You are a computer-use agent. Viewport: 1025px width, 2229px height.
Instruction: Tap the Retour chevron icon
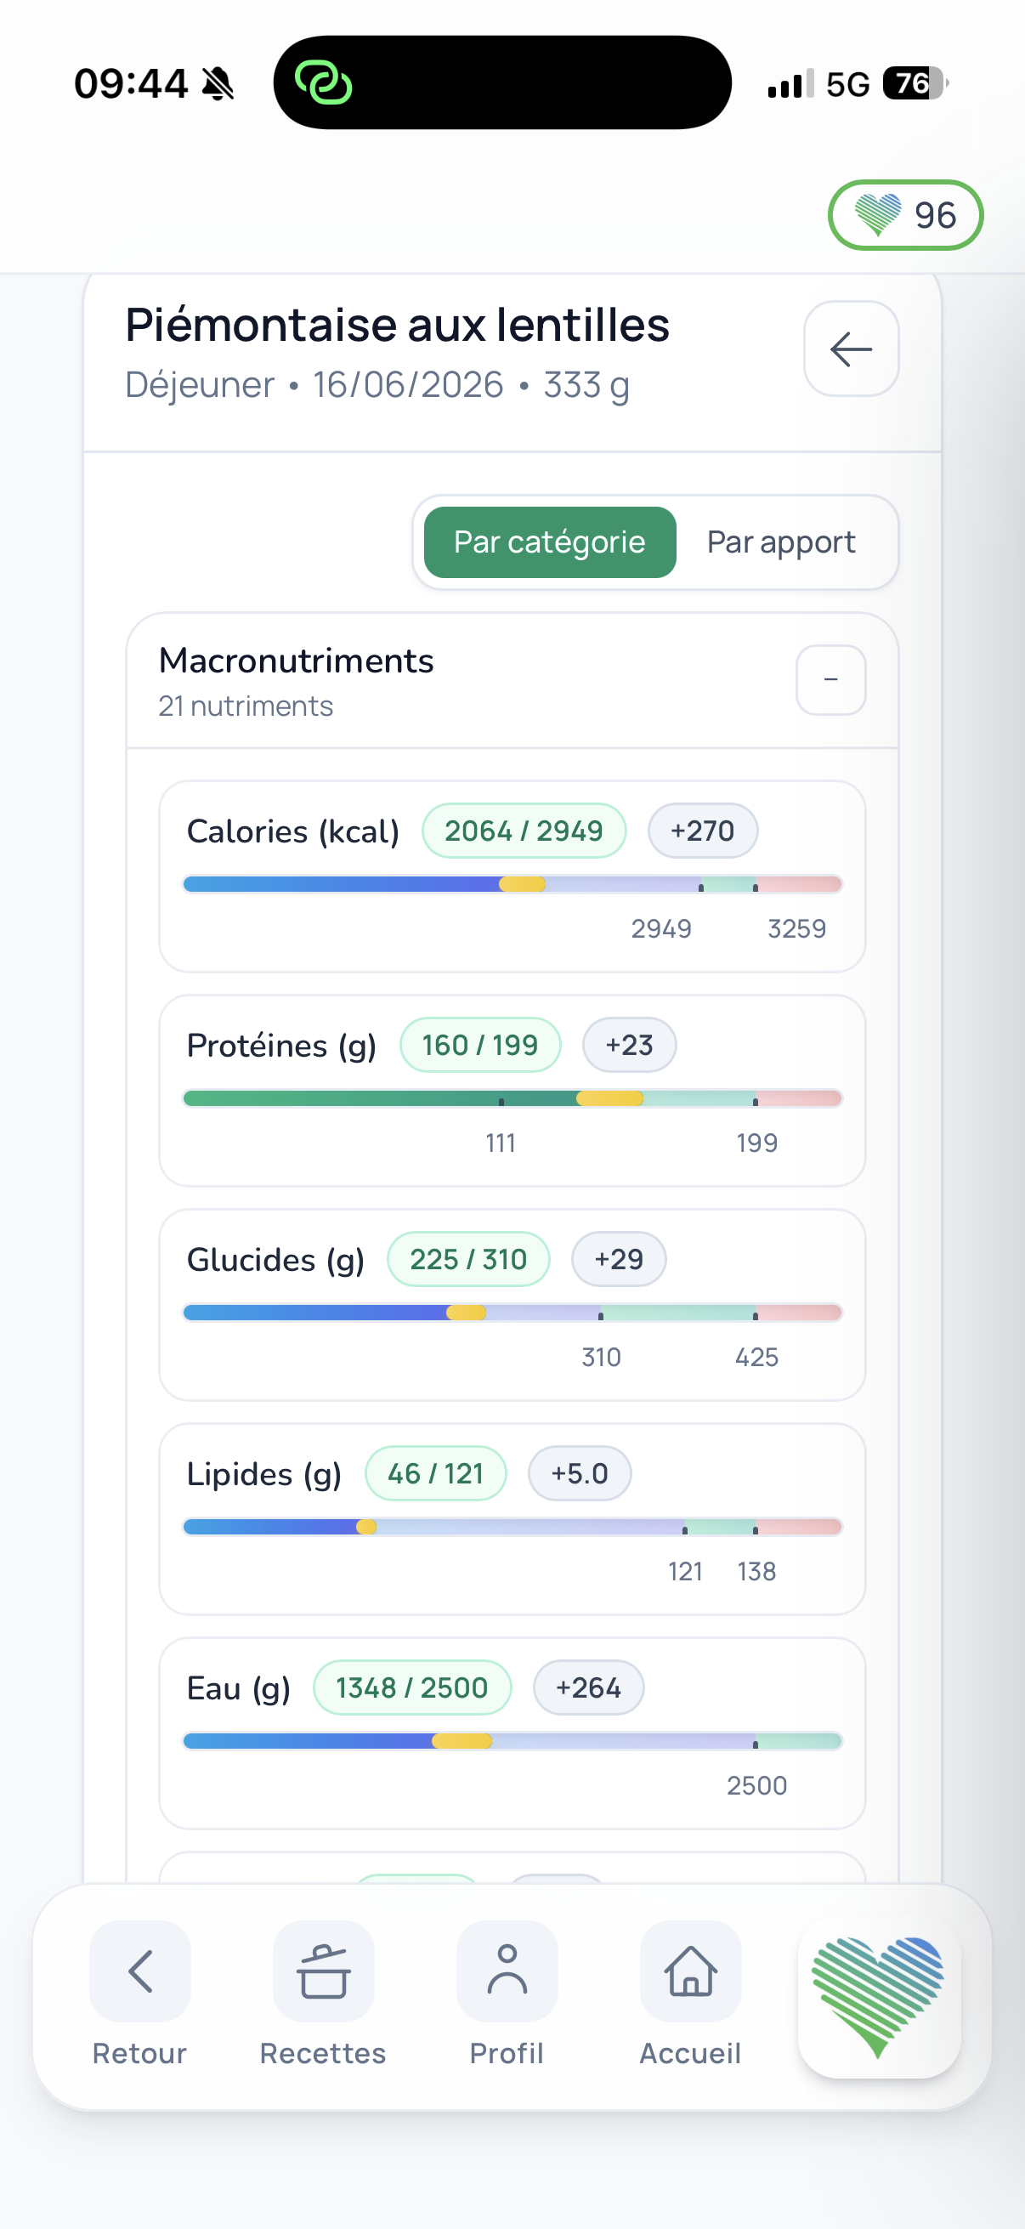click(x=140, y=1971)
